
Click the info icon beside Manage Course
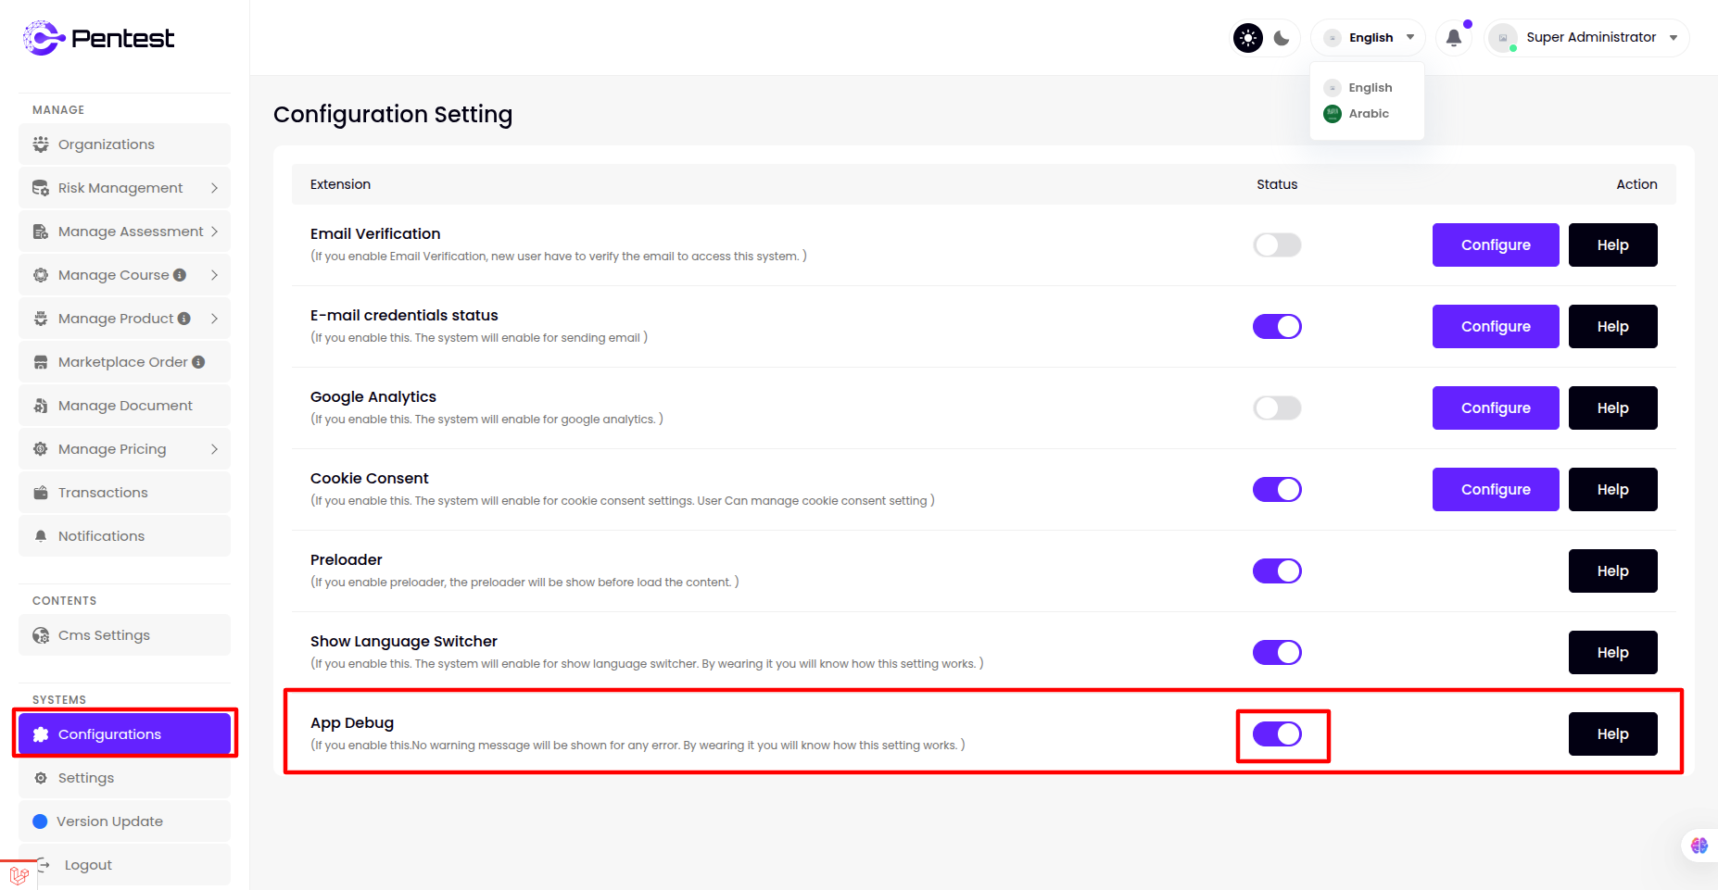click(x=180, y=275)
